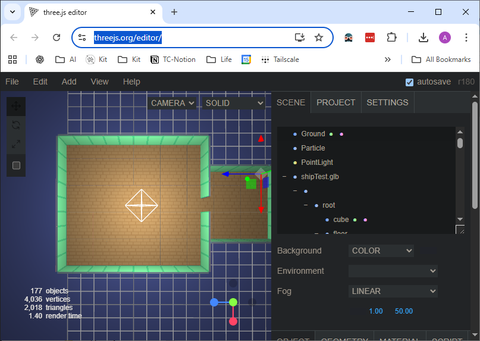Click the red downward gizmo arrow tip

coord(261,210)
